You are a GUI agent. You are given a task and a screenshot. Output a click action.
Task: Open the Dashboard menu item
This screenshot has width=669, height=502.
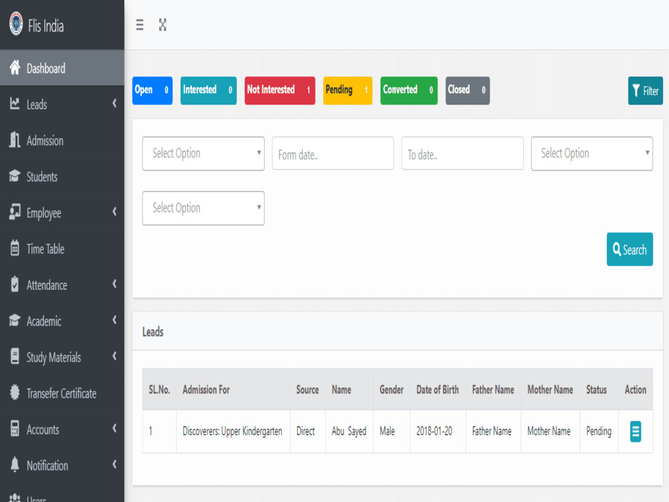pos(62,68)
